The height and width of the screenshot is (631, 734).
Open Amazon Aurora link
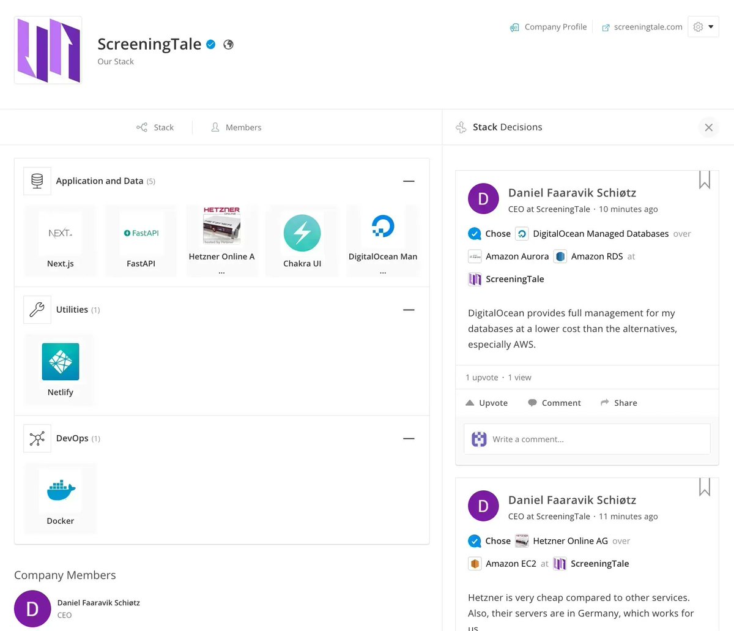tap(517, 256)
